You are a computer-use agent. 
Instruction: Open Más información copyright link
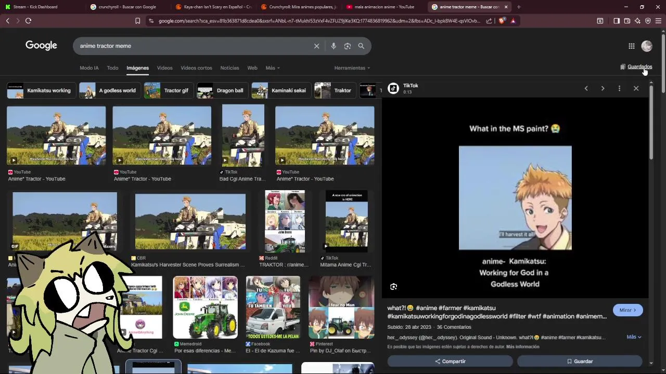[x=522, y=346]
